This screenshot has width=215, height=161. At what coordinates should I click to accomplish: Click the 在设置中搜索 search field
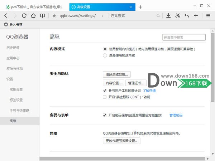point(184,37)
